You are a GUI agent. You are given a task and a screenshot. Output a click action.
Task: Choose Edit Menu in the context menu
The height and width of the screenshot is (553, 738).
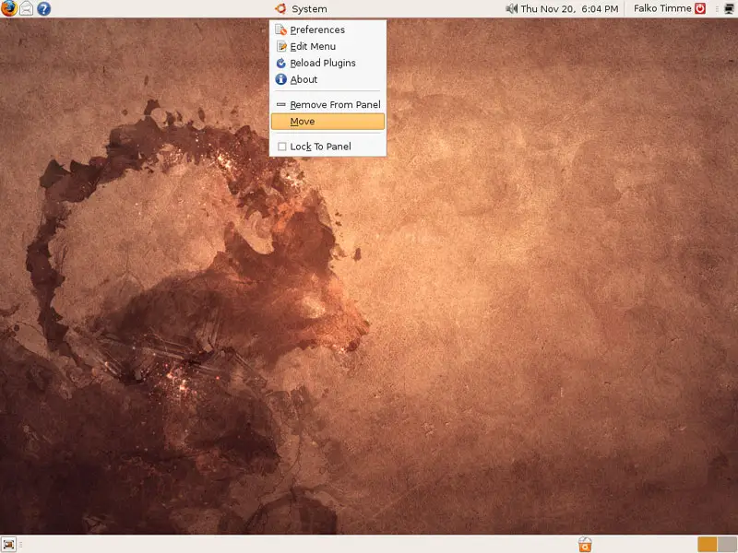(x=313, y=46)
